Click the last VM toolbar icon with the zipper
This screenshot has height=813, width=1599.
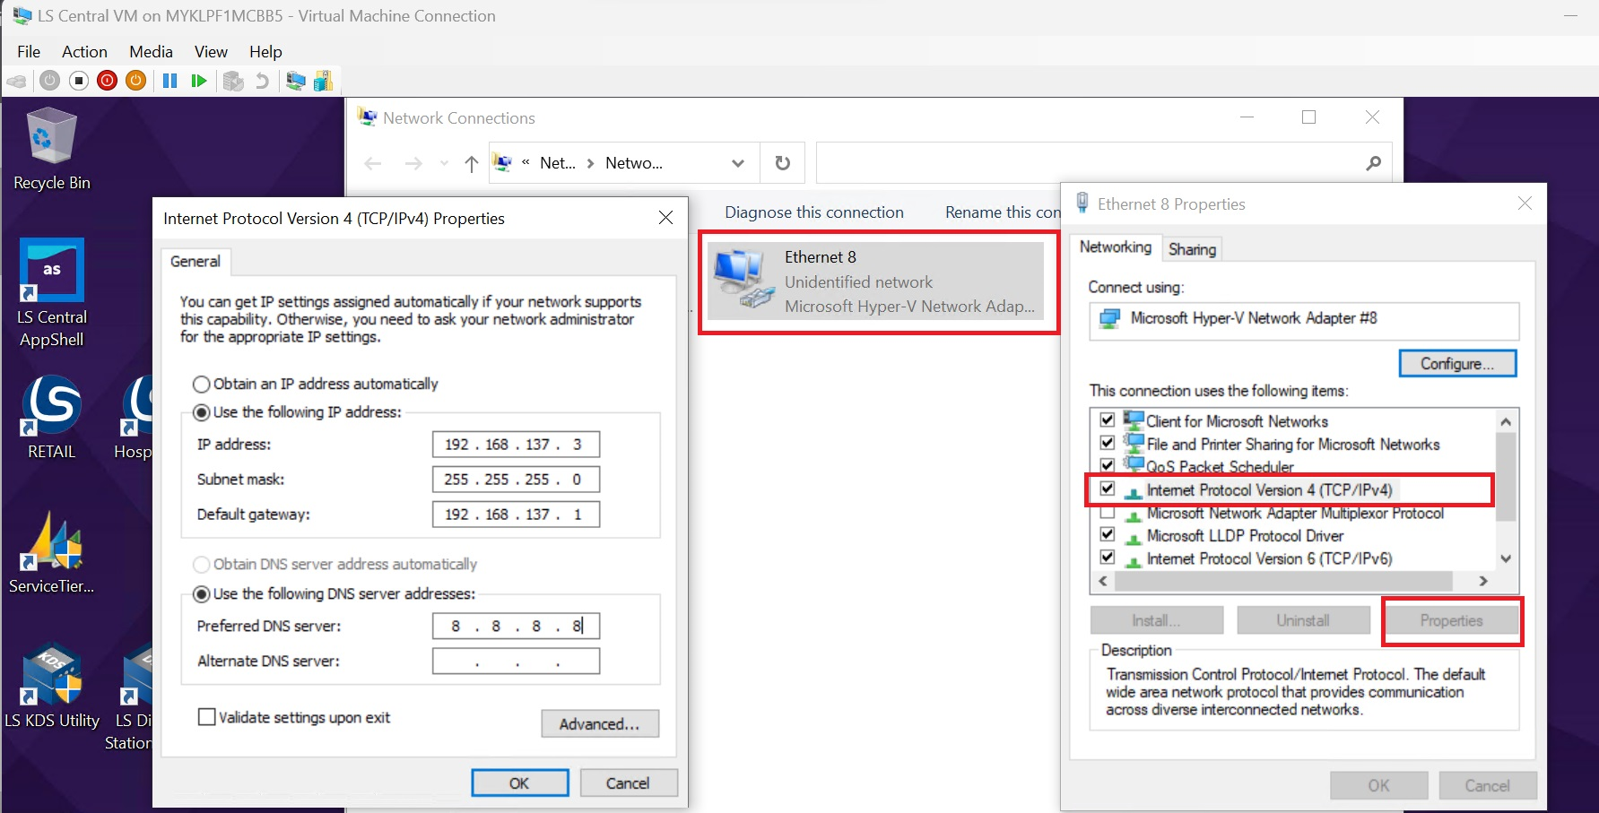323,81
